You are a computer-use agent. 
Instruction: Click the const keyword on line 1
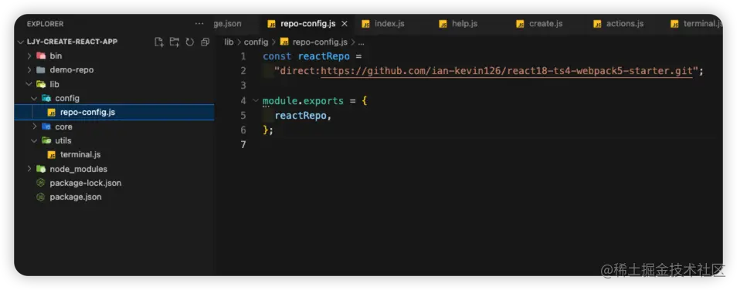277,57
